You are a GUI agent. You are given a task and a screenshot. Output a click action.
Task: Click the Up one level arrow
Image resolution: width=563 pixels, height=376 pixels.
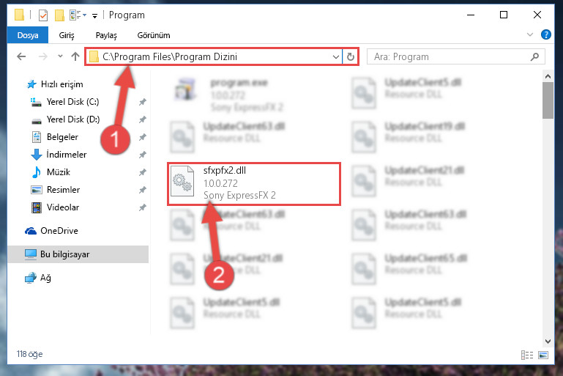click(x=75, y=56)
